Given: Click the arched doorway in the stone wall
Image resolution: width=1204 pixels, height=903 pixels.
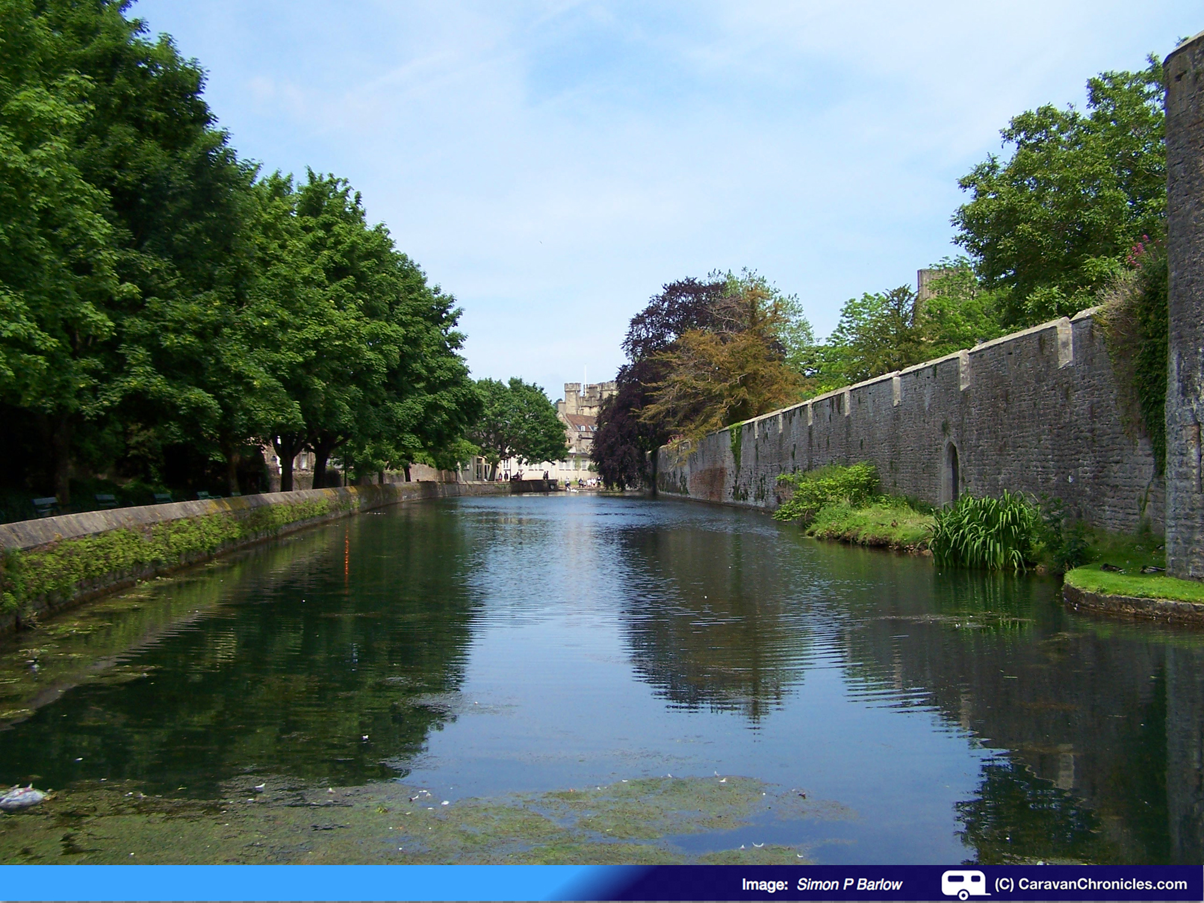Looking at the screenshot, I should click(x=952, y=472).
